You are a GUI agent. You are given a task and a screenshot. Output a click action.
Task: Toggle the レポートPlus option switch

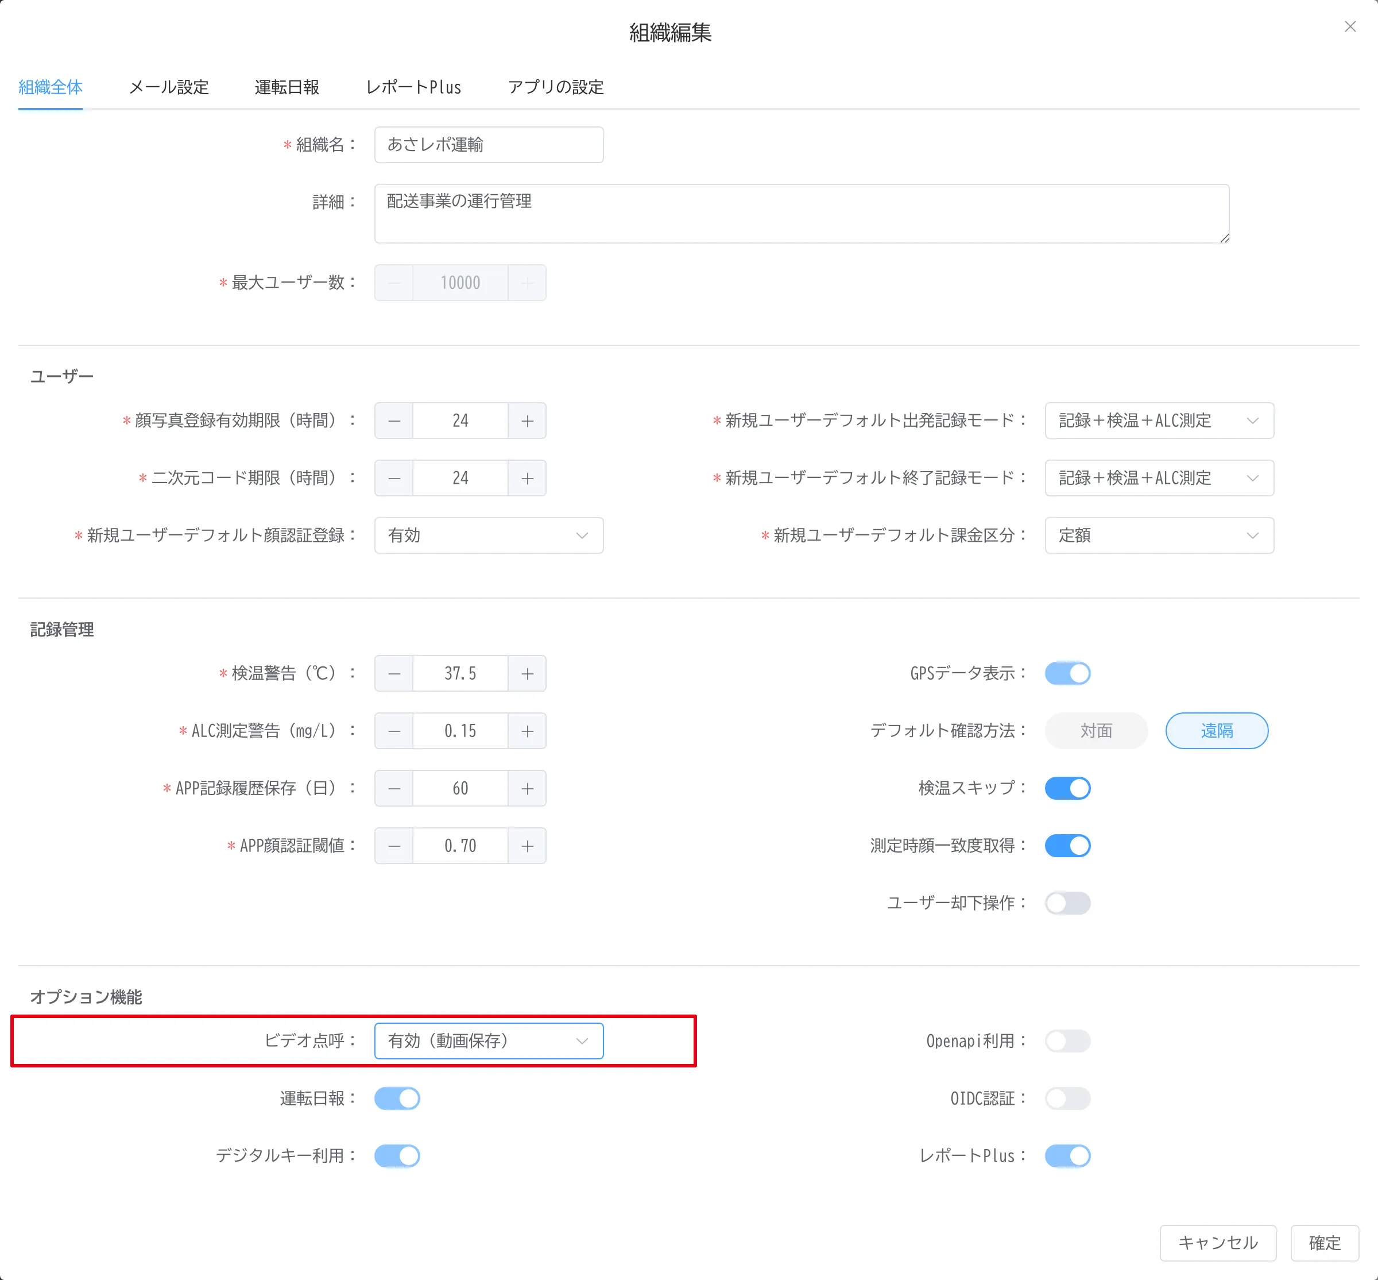(1067, 1156)
